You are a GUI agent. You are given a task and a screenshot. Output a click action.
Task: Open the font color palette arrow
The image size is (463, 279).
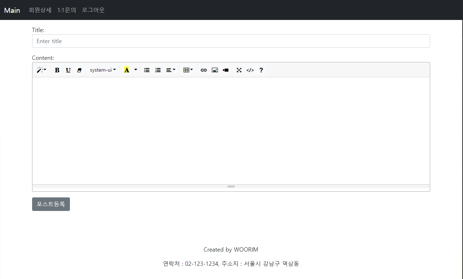tap(136, 70)
